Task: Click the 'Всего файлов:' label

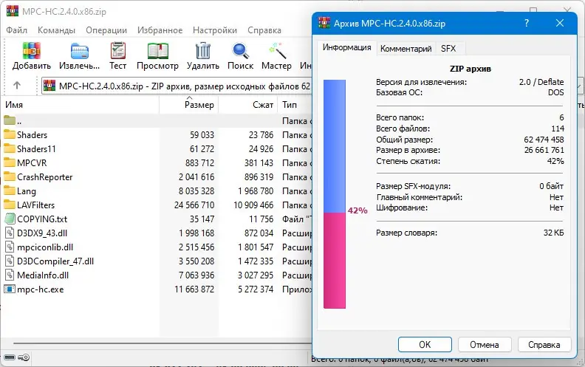Action: click(403, 129)
